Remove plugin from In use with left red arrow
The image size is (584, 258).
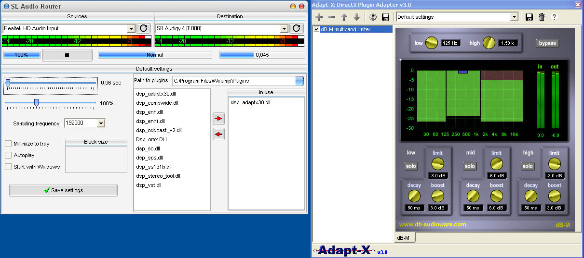(x=219, y=135)
